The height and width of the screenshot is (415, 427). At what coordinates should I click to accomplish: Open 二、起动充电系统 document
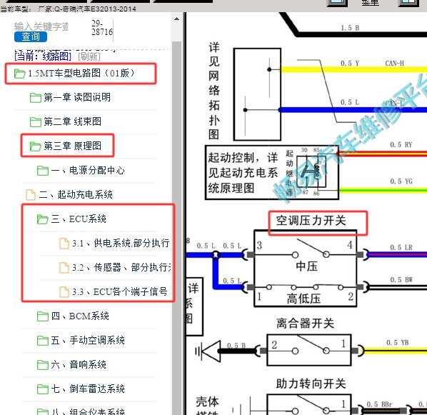point(76,194)
